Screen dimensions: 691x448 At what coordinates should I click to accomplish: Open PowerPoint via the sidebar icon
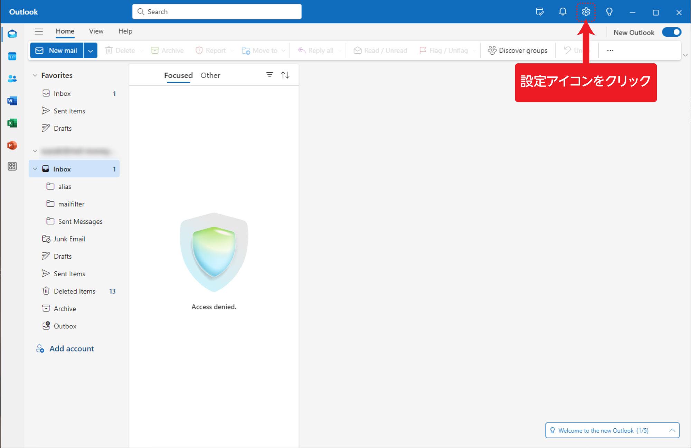pyautogui.click(x=12, y=146)
